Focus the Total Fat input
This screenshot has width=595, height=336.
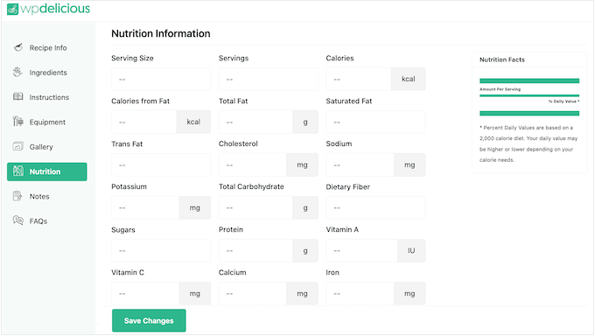[255, 122]
